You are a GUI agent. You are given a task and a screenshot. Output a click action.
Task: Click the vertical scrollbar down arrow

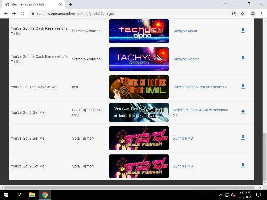coord(265,183)
